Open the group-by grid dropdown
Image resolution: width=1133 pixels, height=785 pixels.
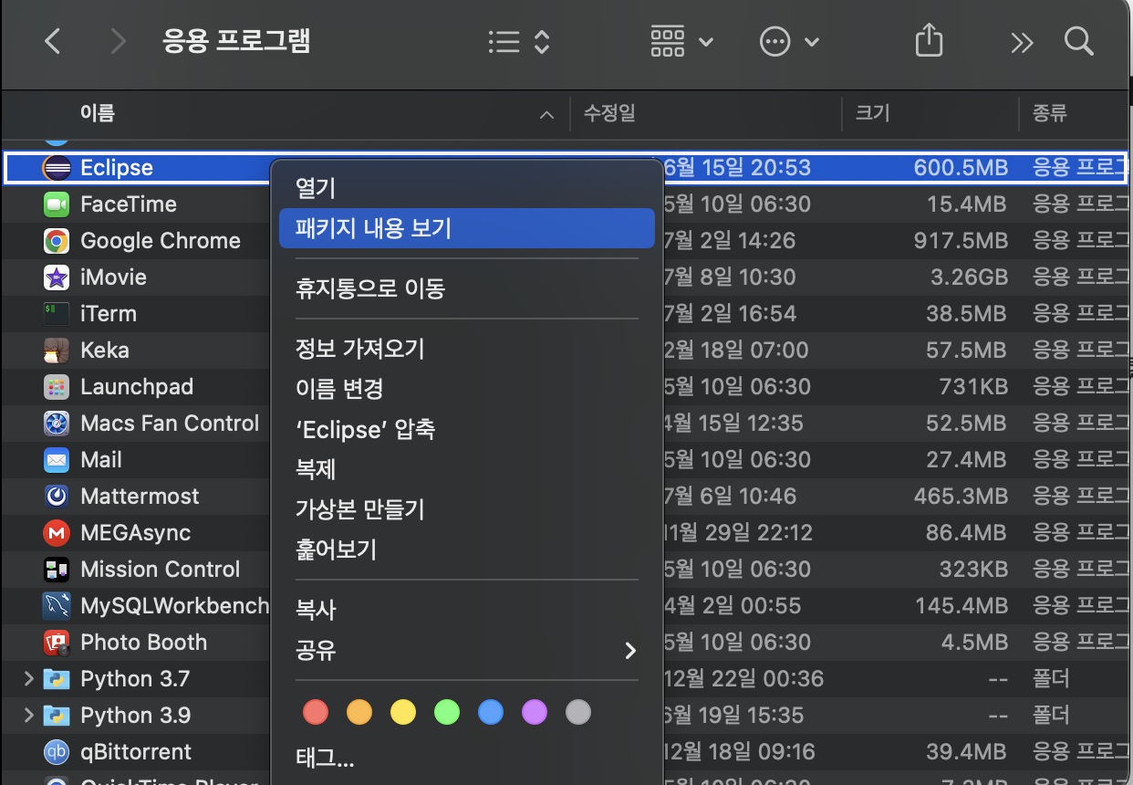pyautogui.click(x=681, y=41)
